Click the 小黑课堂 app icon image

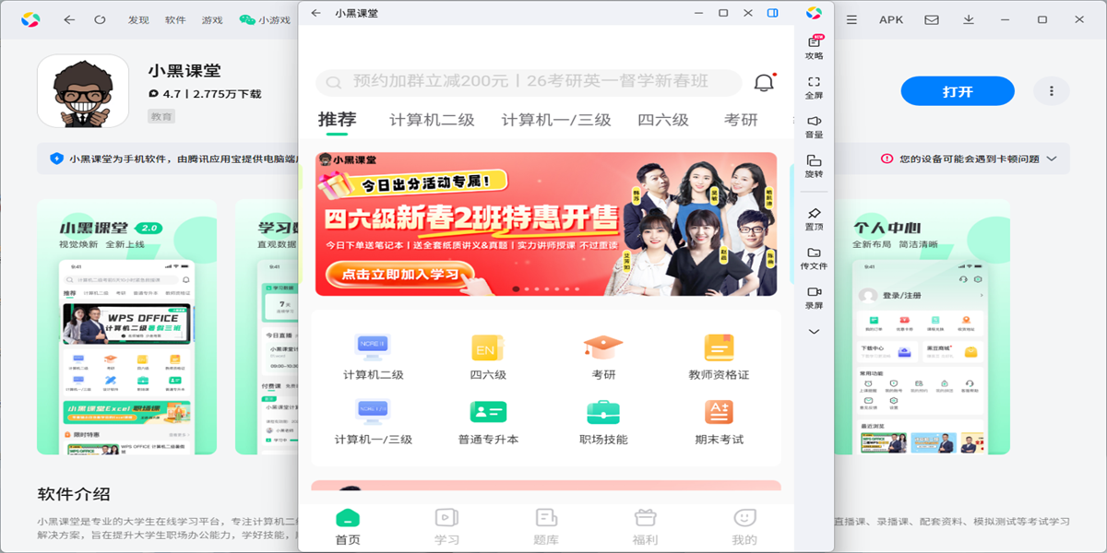coord(83,90)
